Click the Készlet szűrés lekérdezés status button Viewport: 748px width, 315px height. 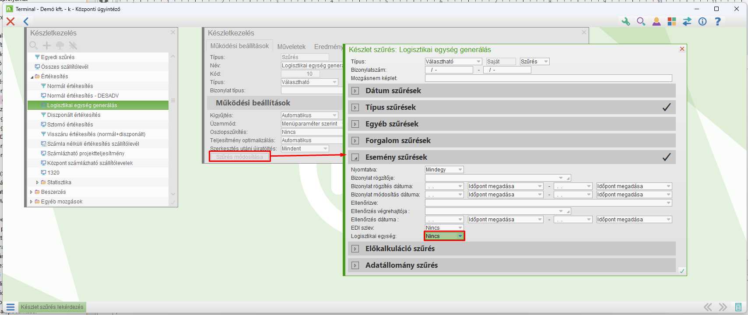pyautogui.click(x=52, y=307)
